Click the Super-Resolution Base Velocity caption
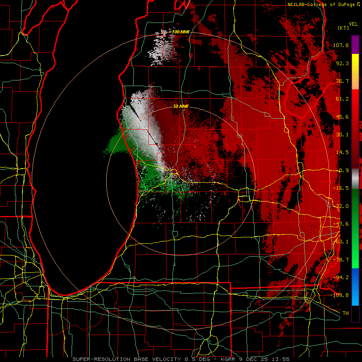Viewport: 362px width, 362px height. 181,359
